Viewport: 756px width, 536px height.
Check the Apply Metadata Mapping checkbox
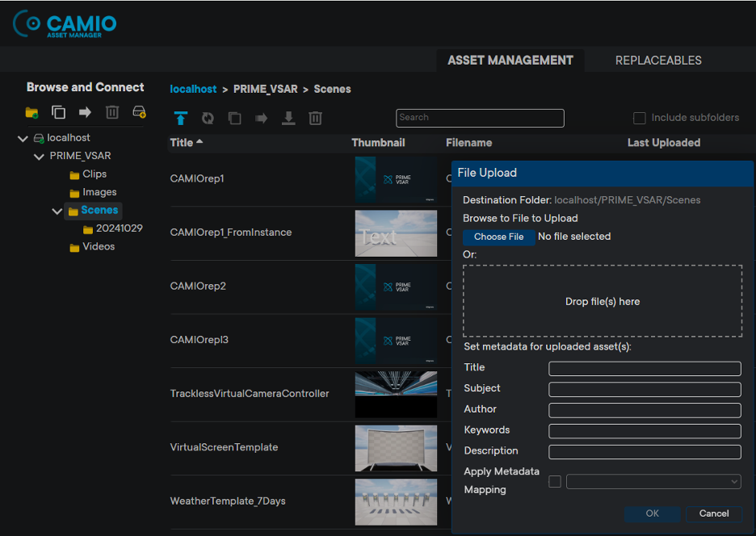(555, 482)
